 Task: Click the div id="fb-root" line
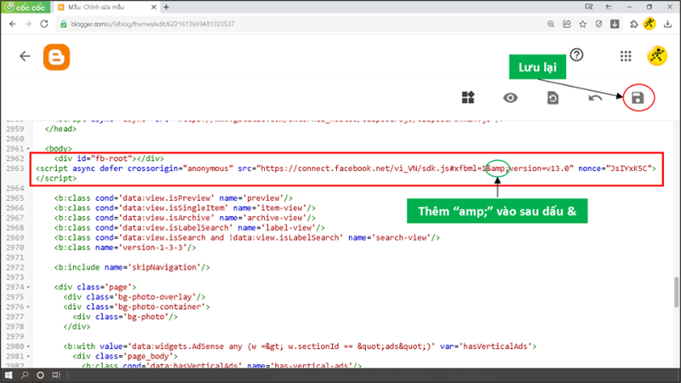pyautogui.click(x=109, y=158)
